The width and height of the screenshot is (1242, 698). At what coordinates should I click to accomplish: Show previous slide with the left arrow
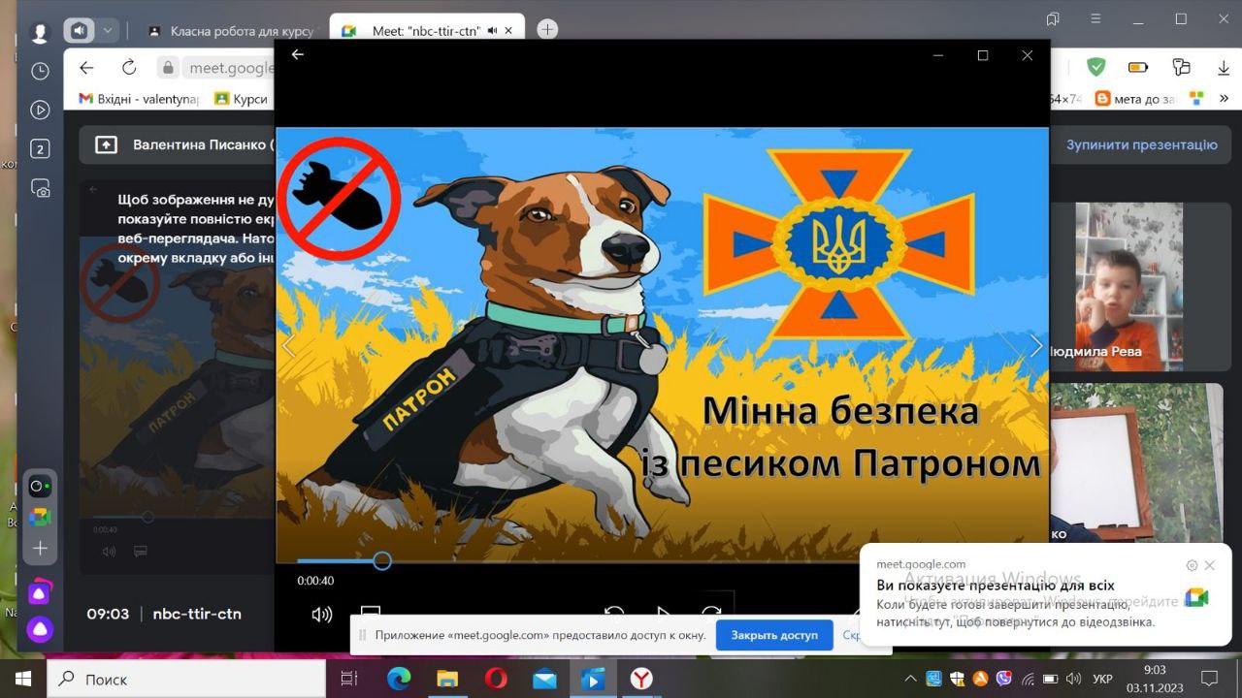pyautogui.click(x=288, y=346)
